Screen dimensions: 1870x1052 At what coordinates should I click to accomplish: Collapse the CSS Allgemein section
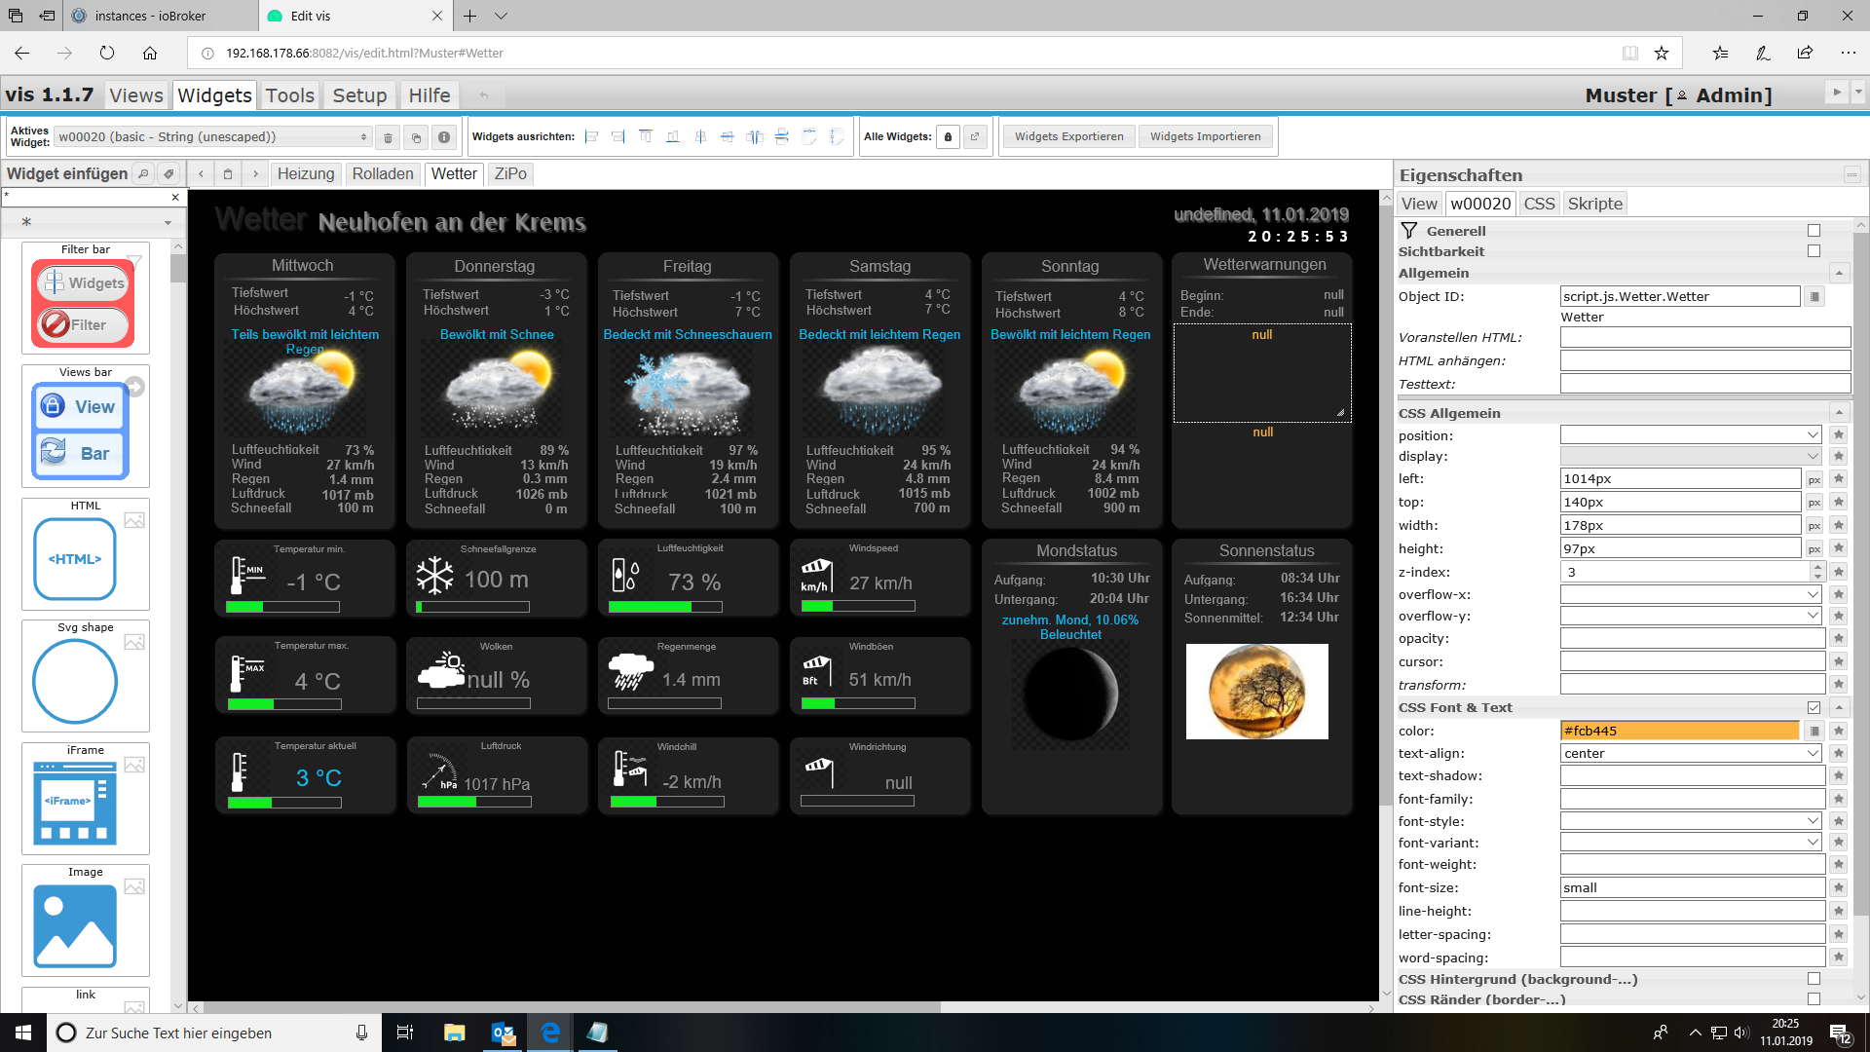pos(1840,414)
